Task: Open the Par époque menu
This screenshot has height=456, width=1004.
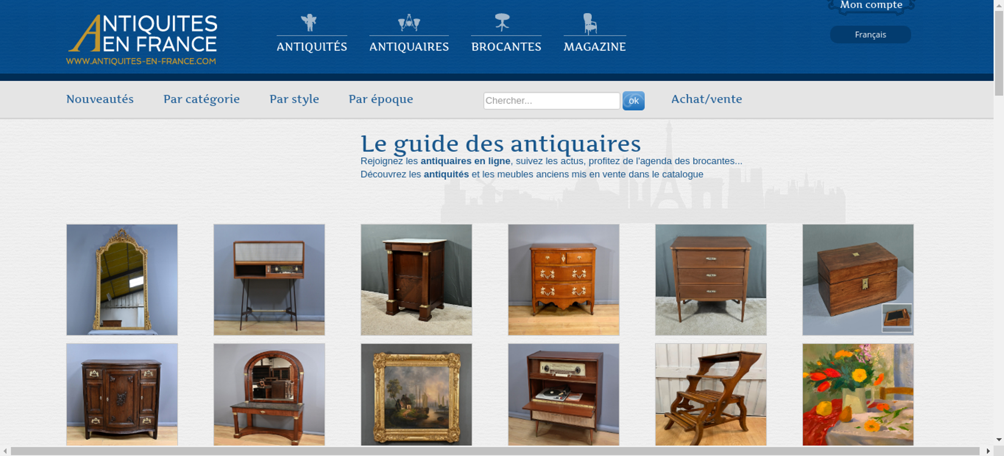Action: tap(381, 99)
